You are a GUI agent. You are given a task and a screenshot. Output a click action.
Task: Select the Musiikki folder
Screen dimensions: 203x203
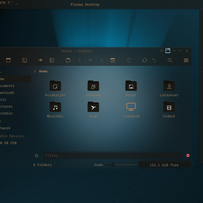[x=55, y=110]
